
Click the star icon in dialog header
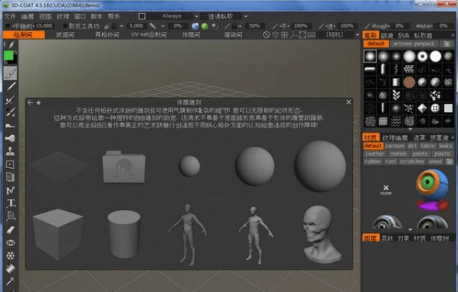tap(38, 103)
